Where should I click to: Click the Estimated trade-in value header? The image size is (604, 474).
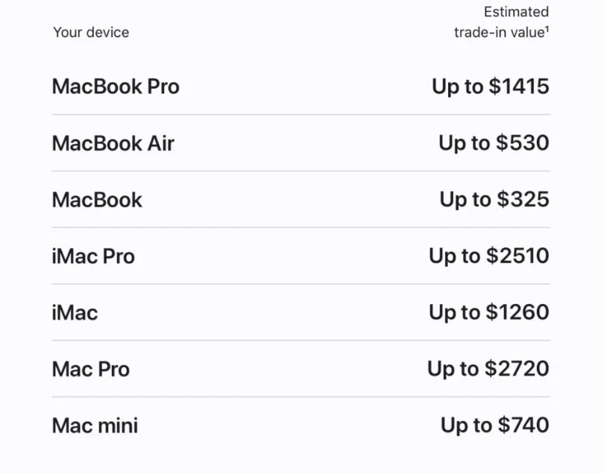tap(502, 22)
